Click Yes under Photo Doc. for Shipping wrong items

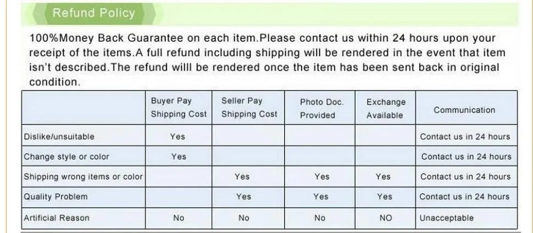point(322,176)
